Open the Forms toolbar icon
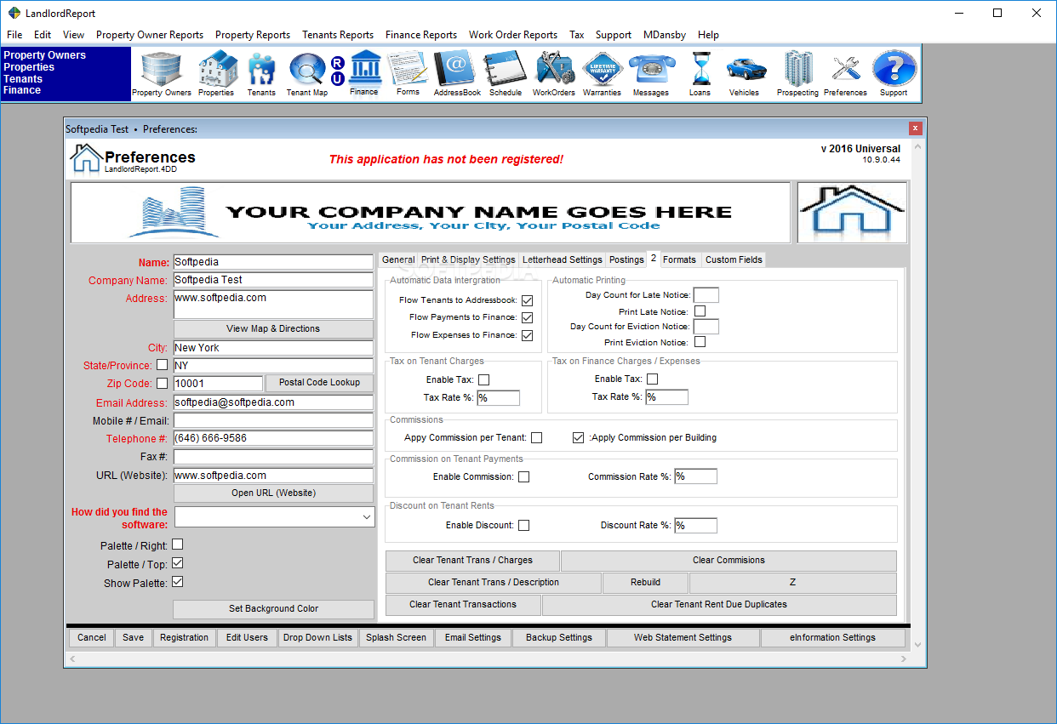Screen dimensions: 1057x724 (408, 72)
